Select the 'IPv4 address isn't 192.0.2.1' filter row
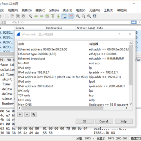Image resolution: width=141 pixels, height=141 pixels. click(73, 77)
